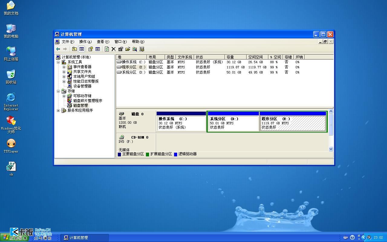The height and width of the screenshot is (242, 387).
Task: Expand the 本地用户和组 tree node
Action: pyautogui.click(x=64, y=77)
